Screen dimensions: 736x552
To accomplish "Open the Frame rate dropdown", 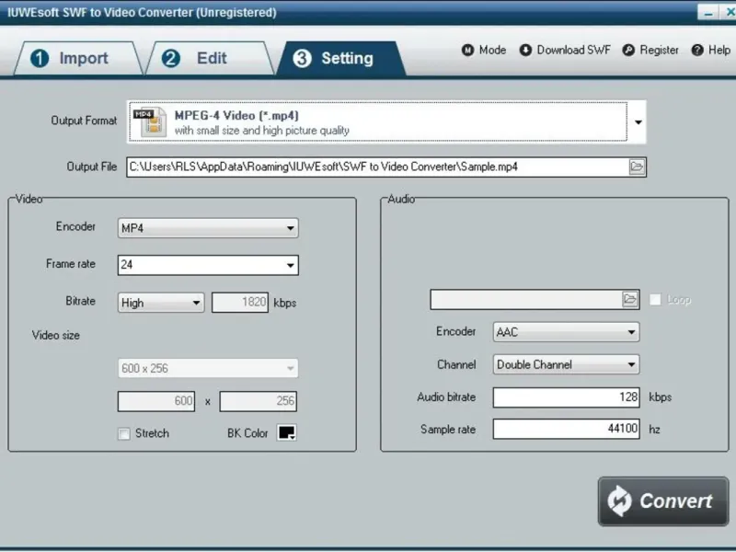I will tap(208, 265).
